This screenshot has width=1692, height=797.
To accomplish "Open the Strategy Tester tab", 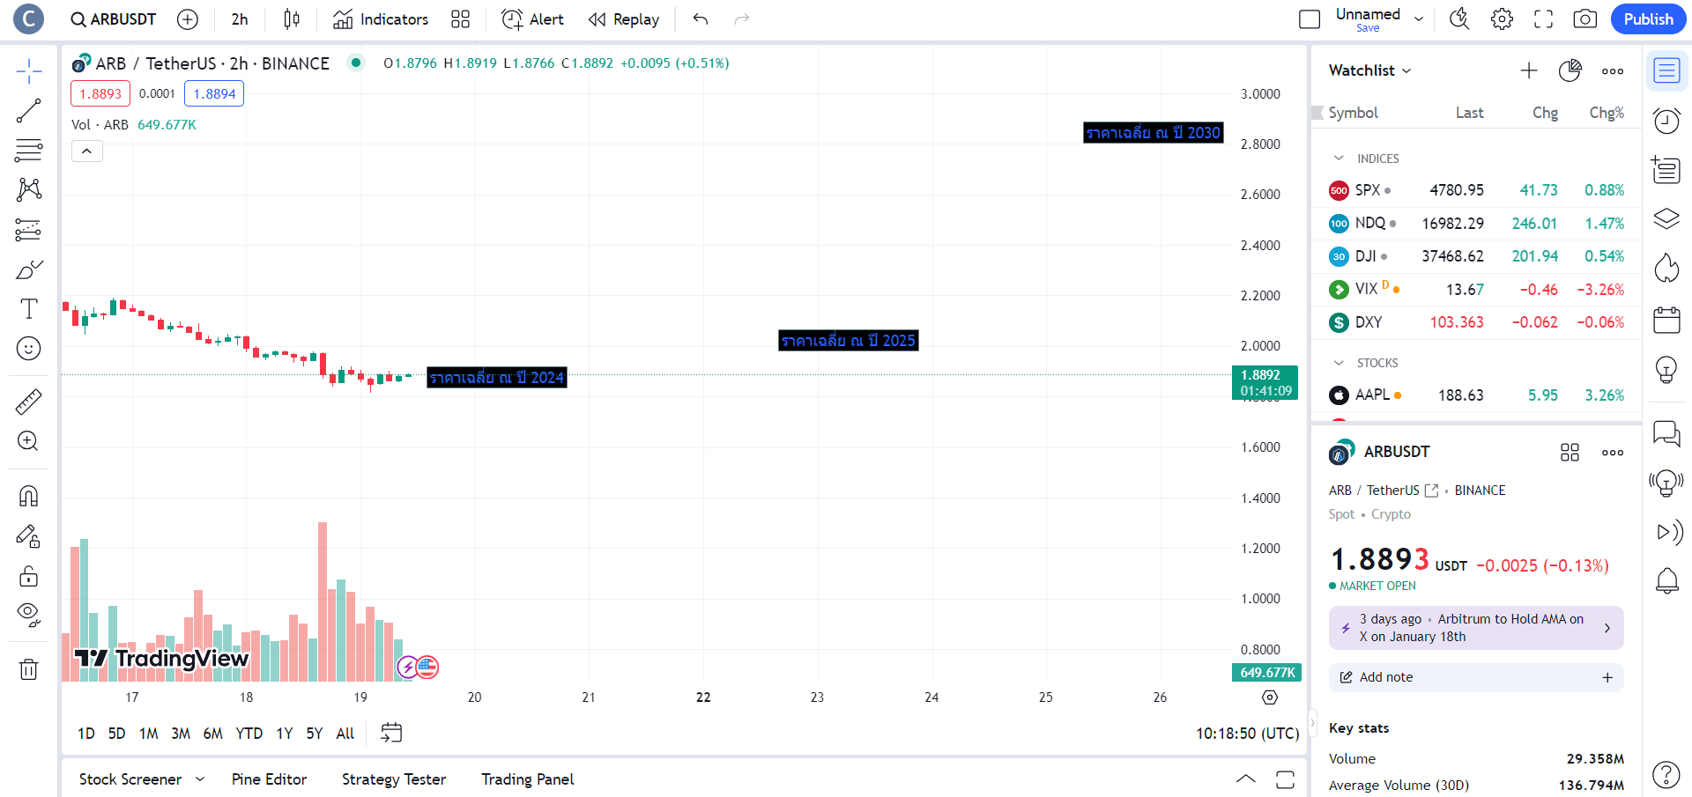I will pyautogui.click(x=393, y=779).
